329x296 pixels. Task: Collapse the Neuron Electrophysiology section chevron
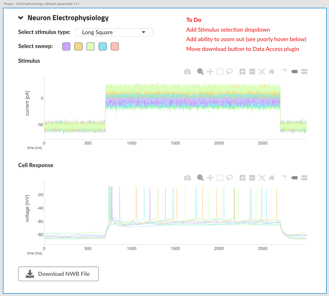click(x=20, y=18)
